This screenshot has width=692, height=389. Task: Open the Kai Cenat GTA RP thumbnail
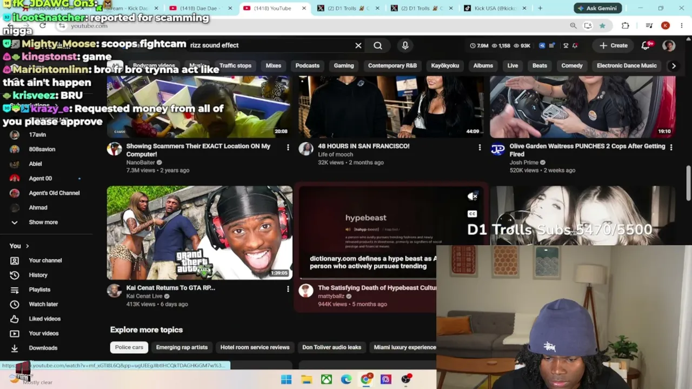(199, 233)
